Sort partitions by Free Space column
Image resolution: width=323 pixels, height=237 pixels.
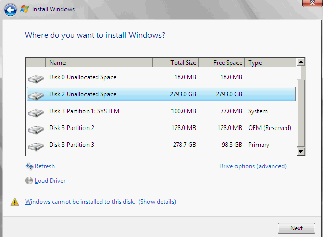pos(222,63)
